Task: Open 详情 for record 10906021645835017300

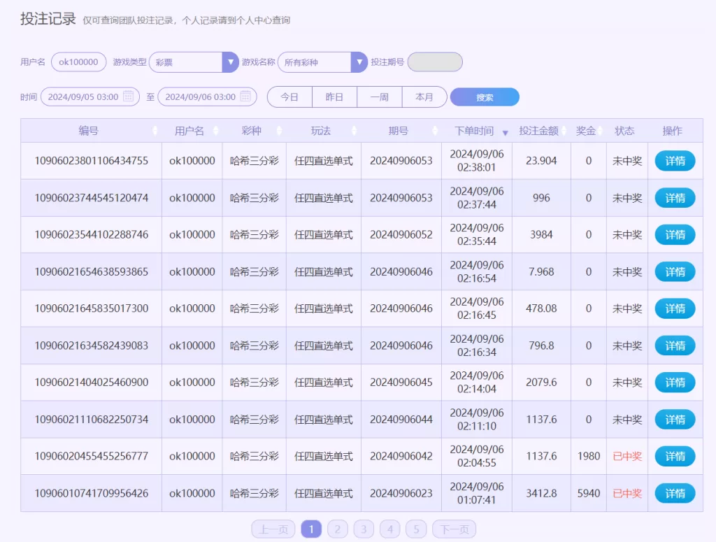Action: tap(675, 308)
